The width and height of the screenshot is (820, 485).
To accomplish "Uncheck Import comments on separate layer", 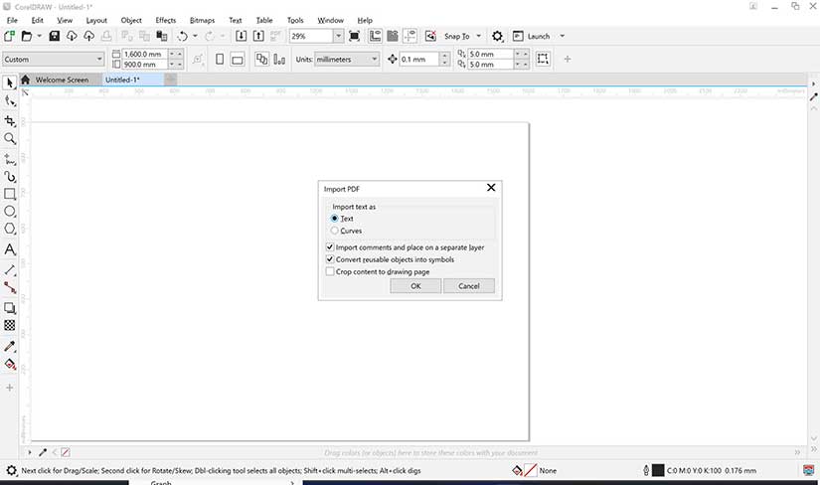I will point(329,246).
